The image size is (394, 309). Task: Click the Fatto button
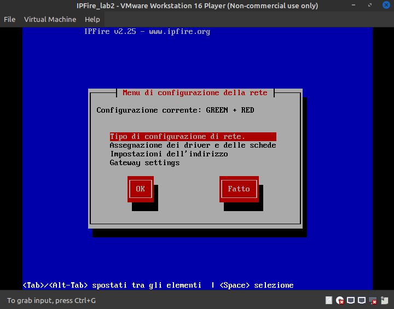(239, 189)
